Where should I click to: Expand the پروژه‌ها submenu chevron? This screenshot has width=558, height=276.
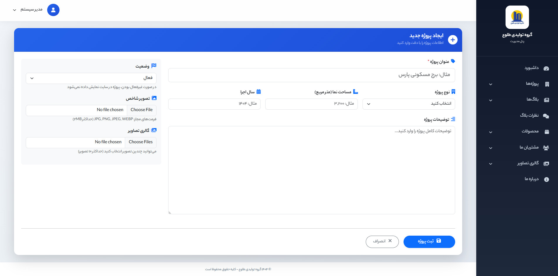[491, 84]
